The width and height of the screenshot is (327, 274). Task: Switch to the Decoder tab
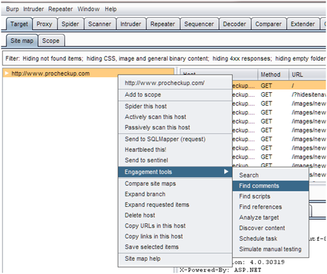[x=234, y=24]
